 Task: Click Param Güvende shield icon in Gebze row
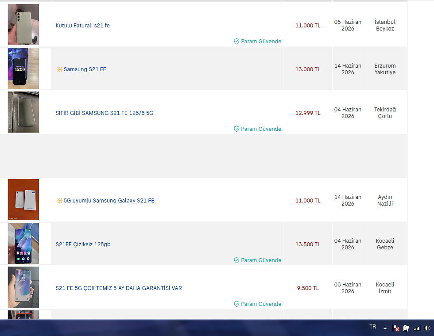(x=236, y=260)
